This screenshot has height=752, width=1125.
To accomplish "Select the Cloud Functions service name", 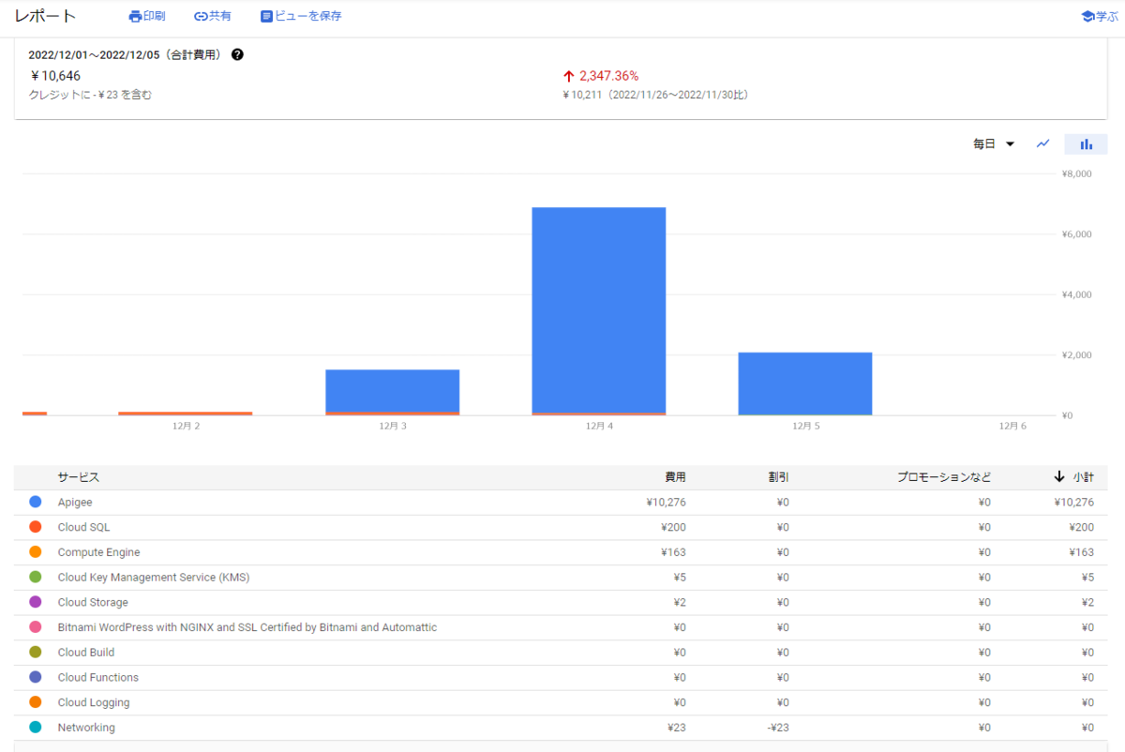I will pos(97,677).
